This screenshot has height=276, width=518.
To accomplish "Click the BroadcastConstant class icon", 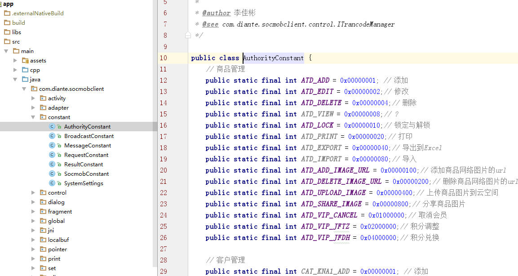I will pyautogui.click(x=52, y=136).
